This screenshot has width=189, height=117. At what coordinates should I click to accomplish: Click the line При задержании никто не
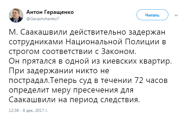pyautogui.click(x=59, y=71)
